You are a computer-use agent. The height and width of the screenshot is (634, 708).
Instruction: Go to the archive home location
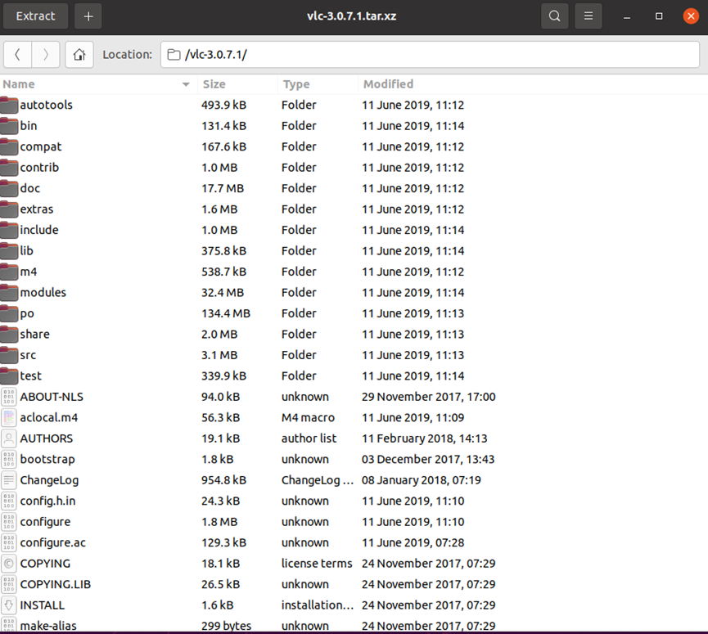pos(79,55)
